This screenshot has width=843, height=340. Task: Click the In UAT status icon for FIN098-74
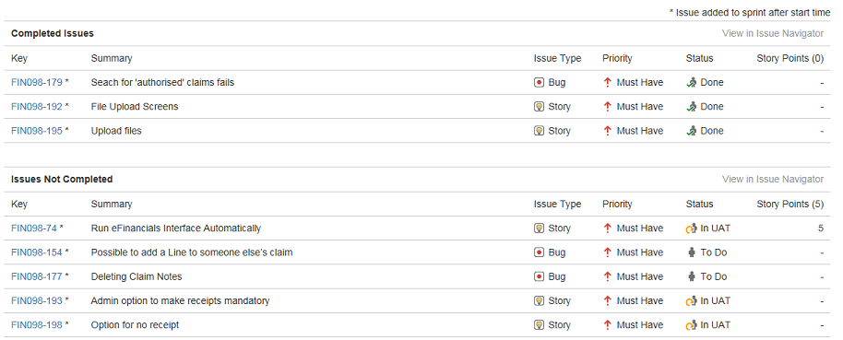coord(692,229)
